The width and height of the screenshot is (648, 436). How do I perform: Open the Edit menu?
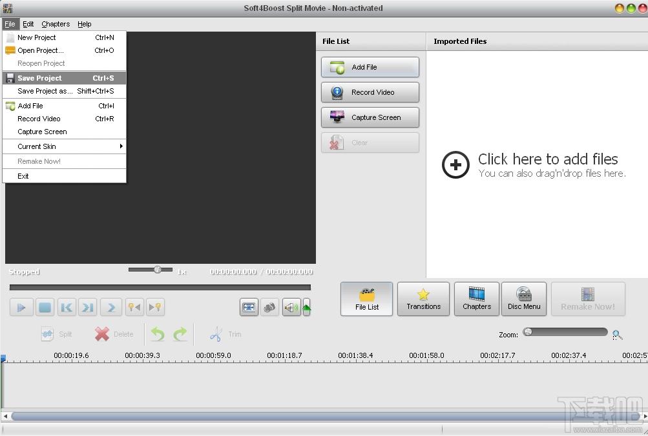tap(28, 24)
